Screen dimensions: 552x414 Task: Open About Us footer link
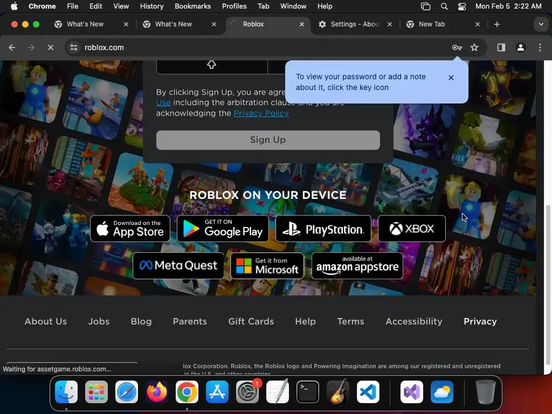tap(45, 321)
